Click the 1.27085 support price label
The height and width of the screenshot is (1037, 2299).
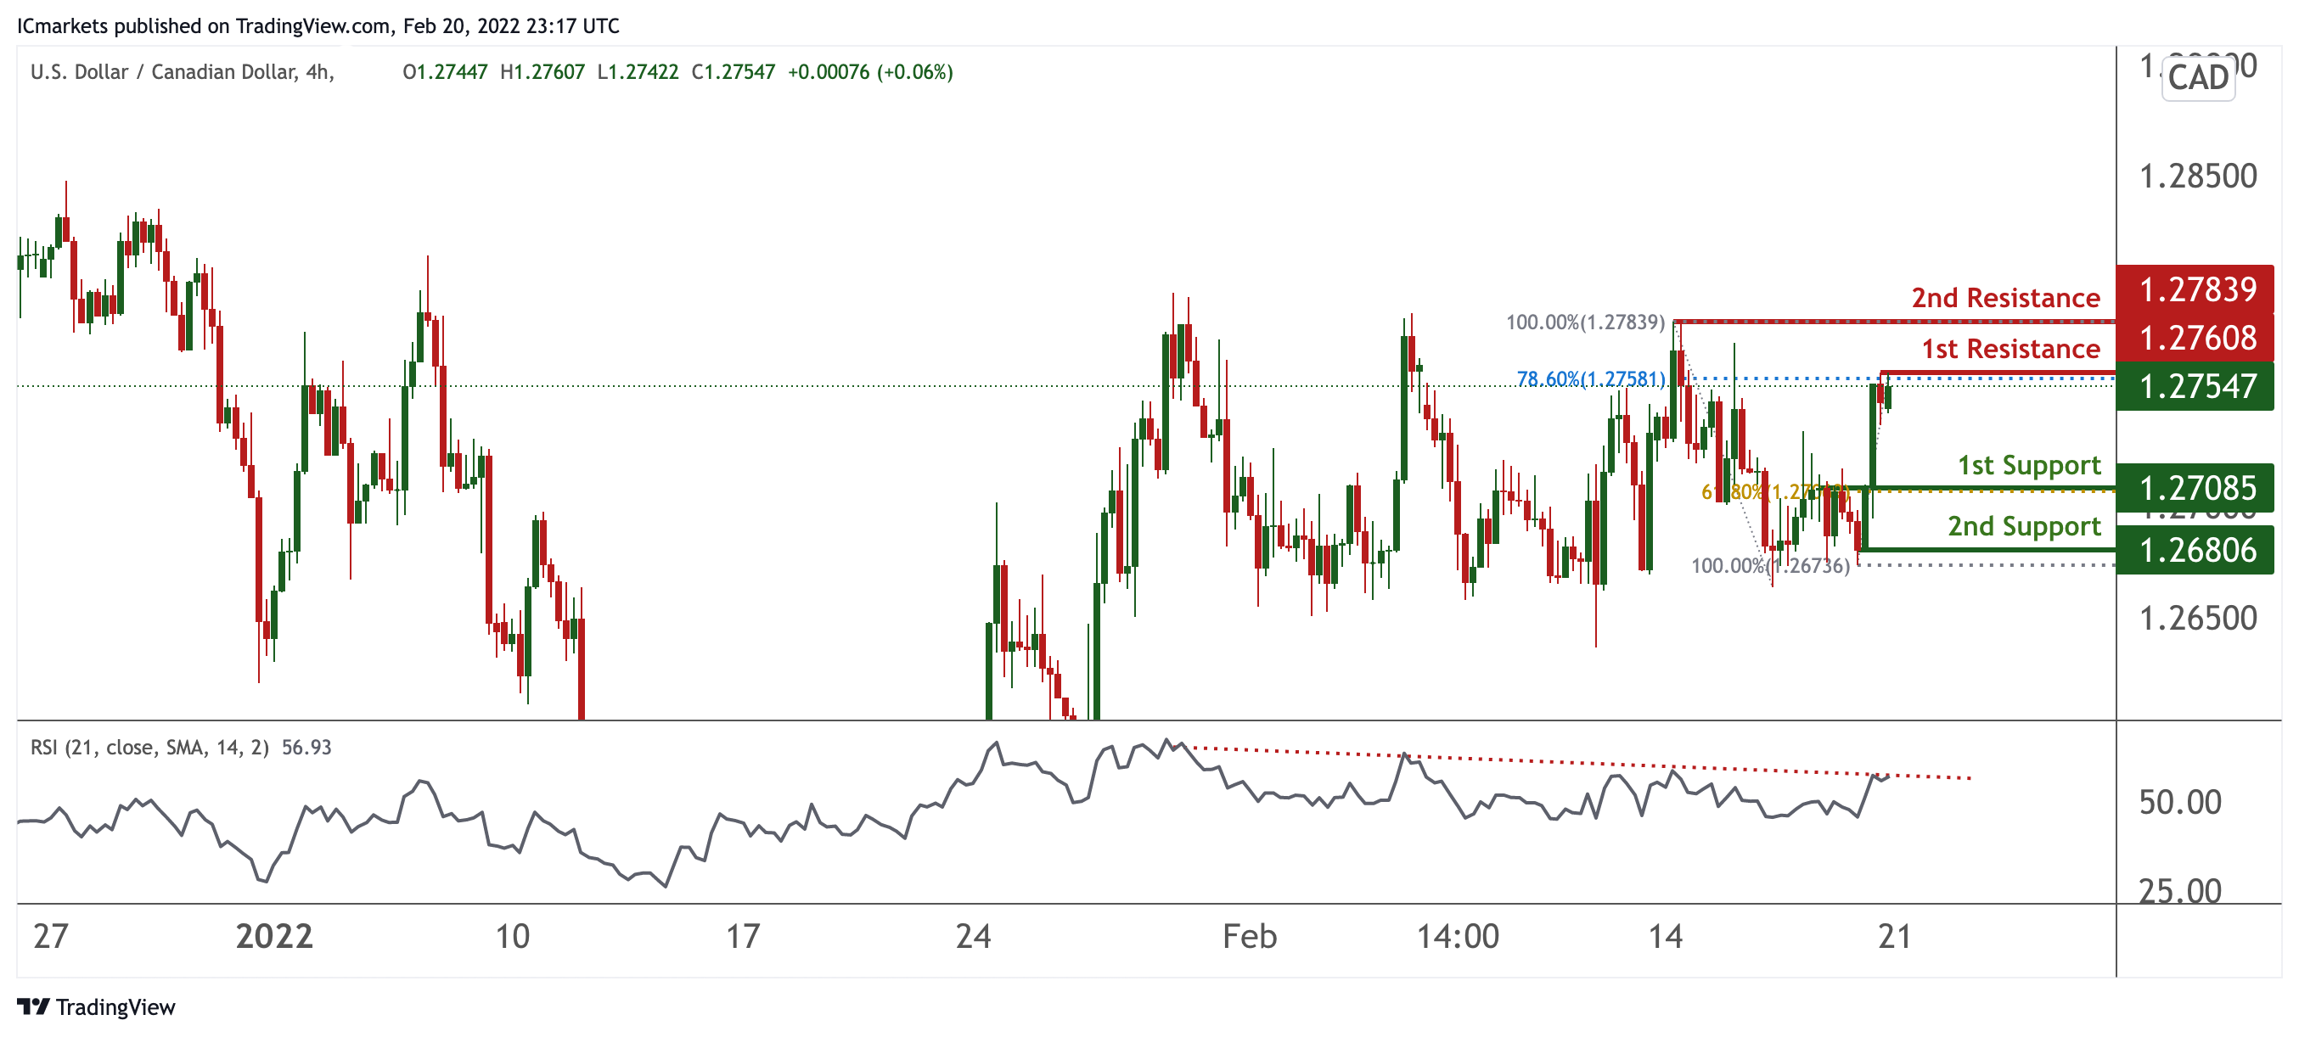point(2196,488)
